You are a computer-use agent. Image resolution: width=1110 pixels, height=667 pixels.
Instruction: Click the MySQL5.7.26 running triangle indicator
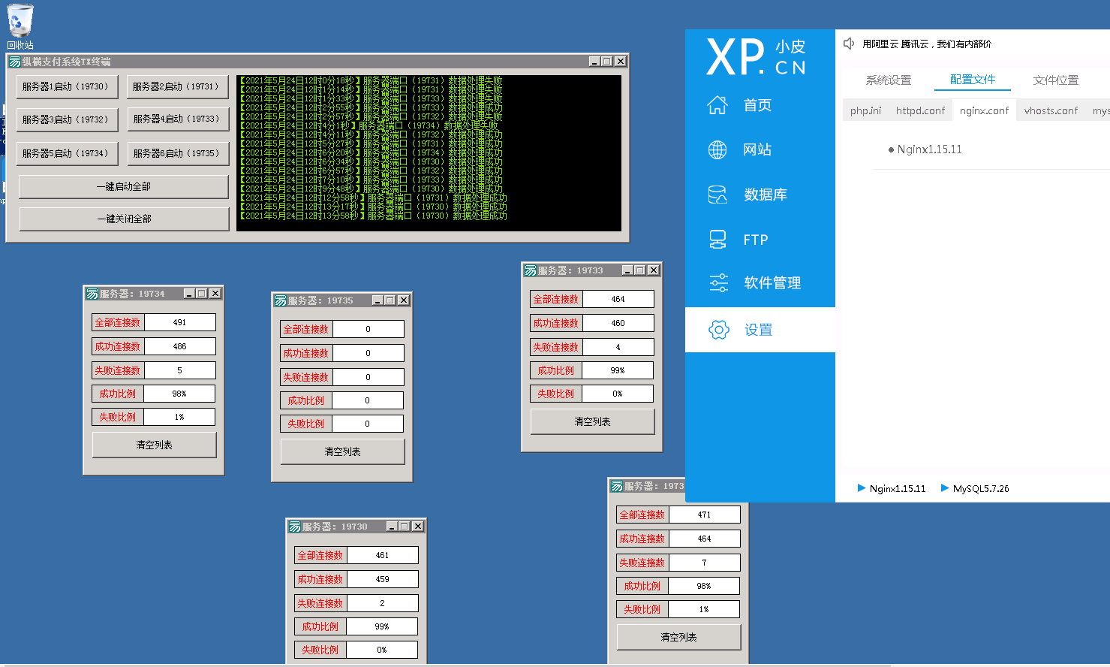pos(945,488)
